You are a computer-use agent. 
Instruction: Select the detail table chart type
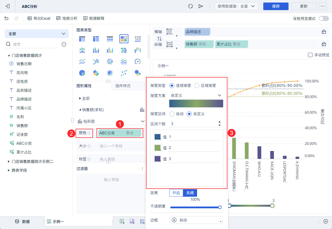coord(110,39)
